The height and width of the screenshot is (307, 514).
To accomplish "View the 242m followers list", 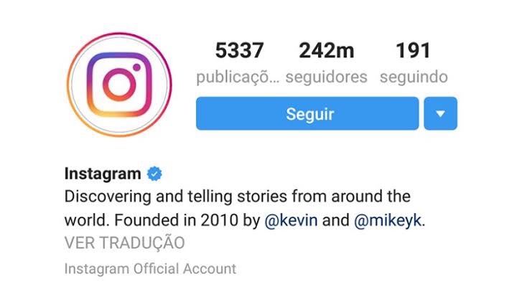I will 327,51.
